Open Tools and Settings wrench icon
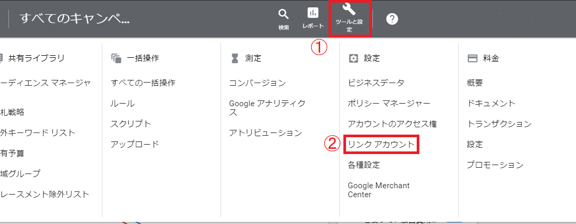The height and width of the screenshot is (224, 576). pyautogui.click(x=349, y=9)
